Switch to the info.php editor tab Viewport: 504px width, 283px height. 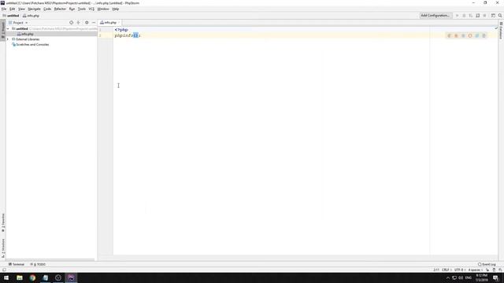(109, 23)
